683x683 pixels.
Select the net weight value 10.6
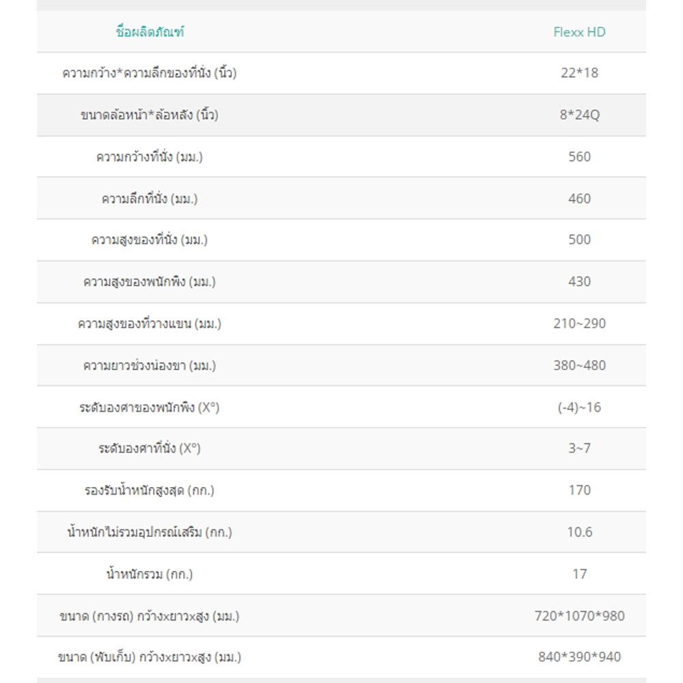click(x=579, y=532)
